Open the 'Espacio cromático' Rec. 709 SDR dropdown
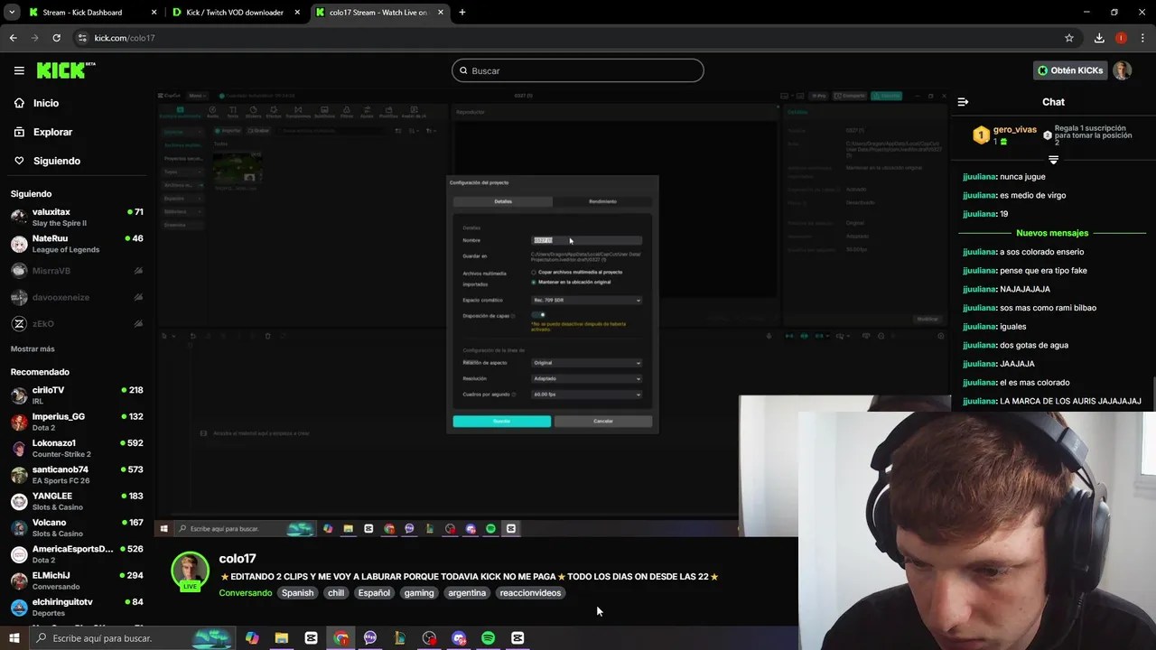This screenshot has width=1156, height=650. click(x=586, y=300)
